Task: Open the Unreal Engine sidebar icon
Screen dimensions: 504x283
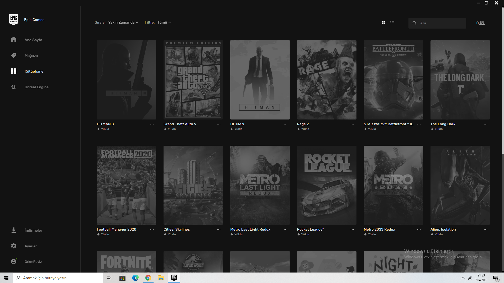Action: pyautogui.click(x=14, y=87)
